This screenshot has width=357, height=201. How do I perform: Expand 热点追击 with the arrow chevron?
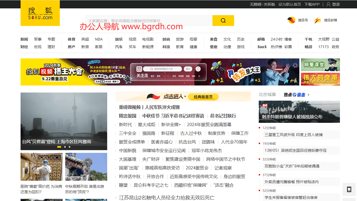click(x=309, y=95)
